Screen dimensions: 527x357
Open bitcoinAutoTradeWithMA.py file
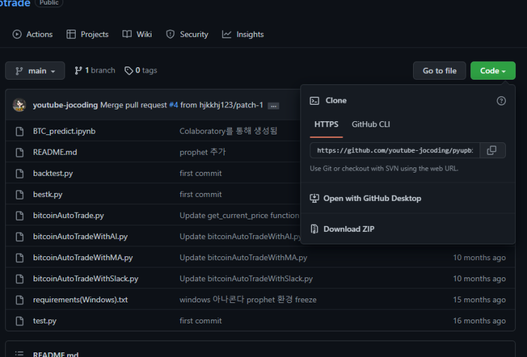tap(83, 258)
